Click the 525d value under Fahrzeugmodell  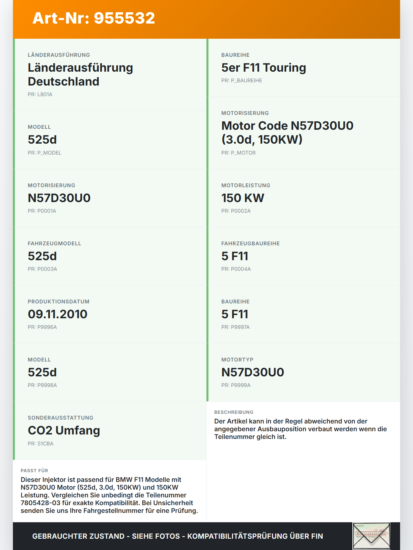[42, 256]
